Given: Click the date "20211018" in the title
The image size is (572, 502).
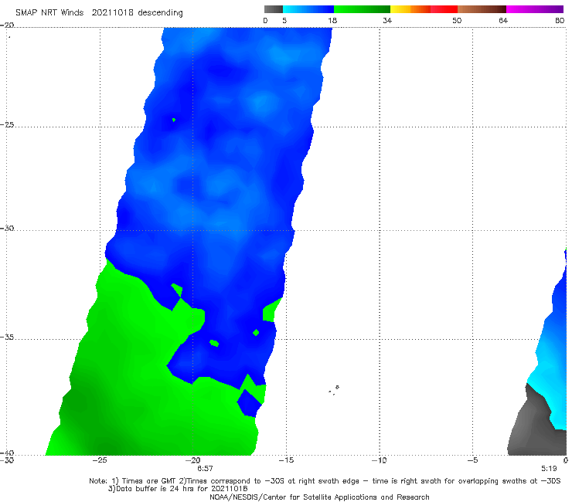Looking at the screenshot, I should click(112, 13).
